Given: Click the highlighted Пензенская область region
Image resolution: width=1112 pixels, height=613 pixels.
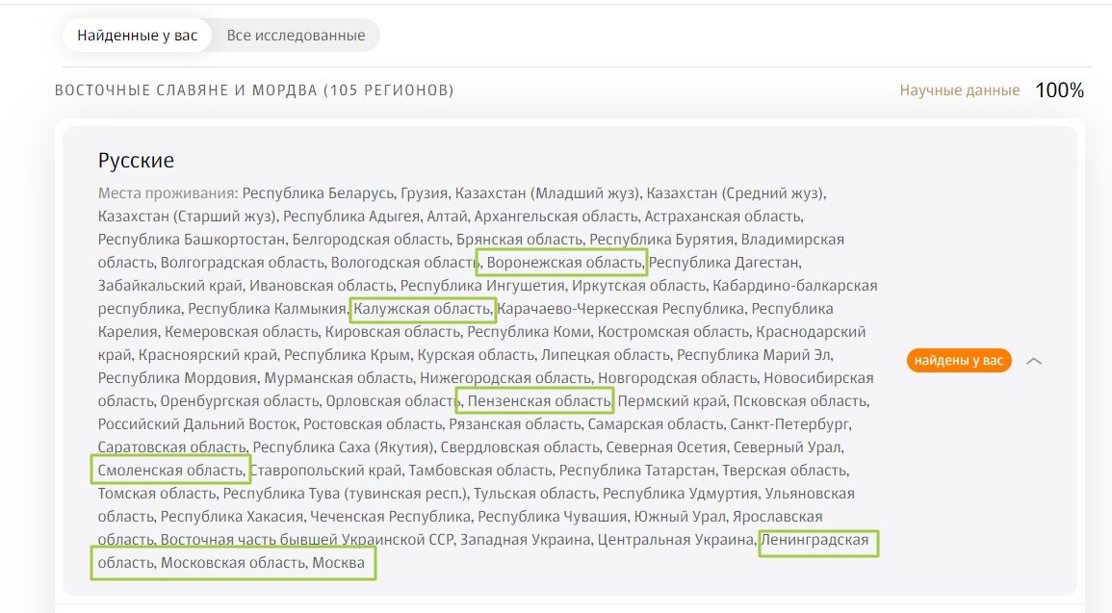Looking at the screenshot, I should click(535, 400).
